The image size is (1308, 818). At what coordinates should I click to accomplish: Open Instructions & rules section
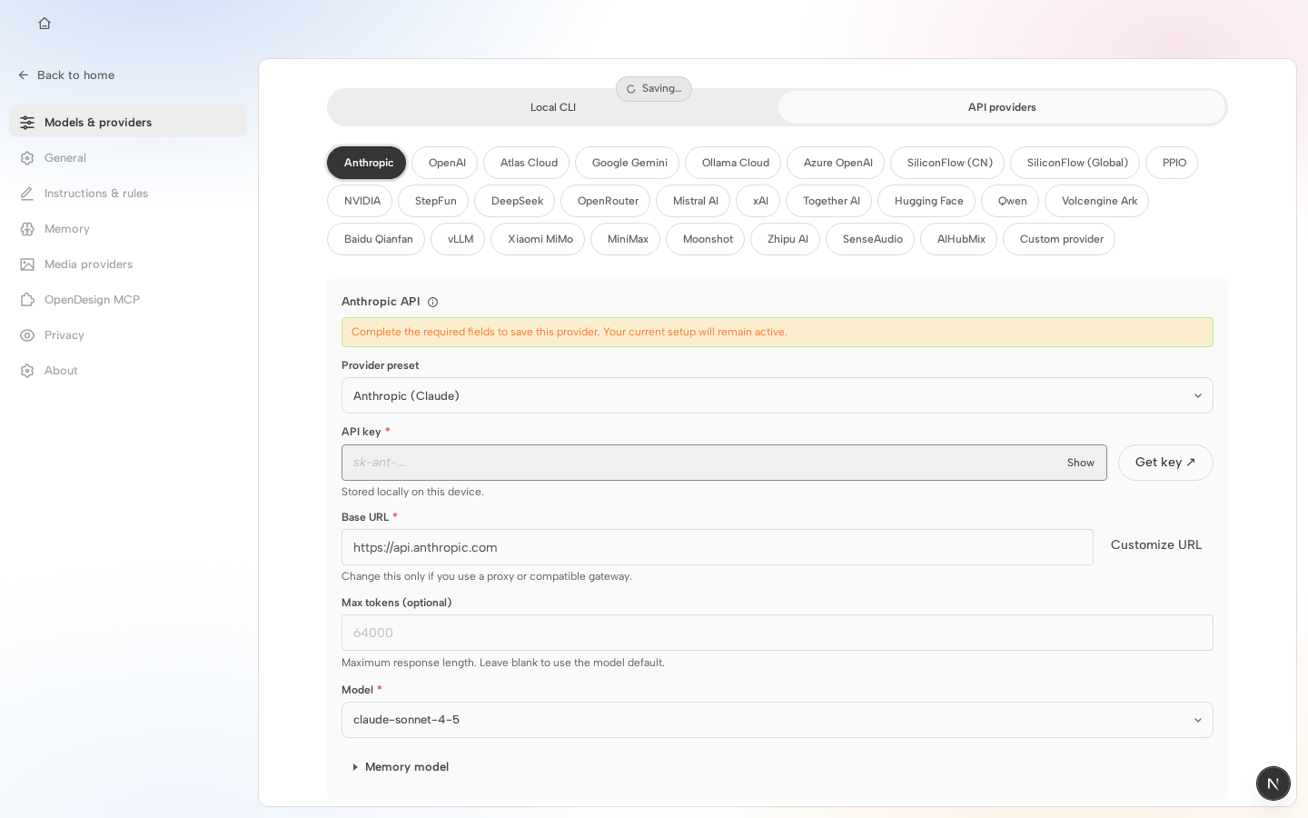[x=128, y=193]
